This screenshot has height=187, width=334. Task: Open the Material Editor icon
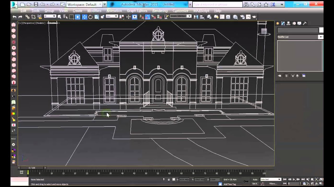[x=235, y=17]
